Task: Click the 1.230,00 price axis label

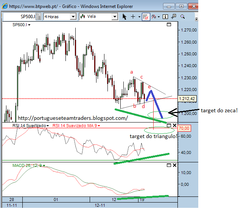Action: point(189,78)
